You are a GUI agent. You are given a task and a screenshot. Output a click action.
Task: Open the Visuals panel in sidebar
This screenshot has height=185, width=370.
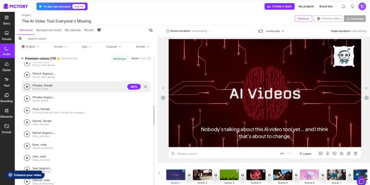click(7, 36)
